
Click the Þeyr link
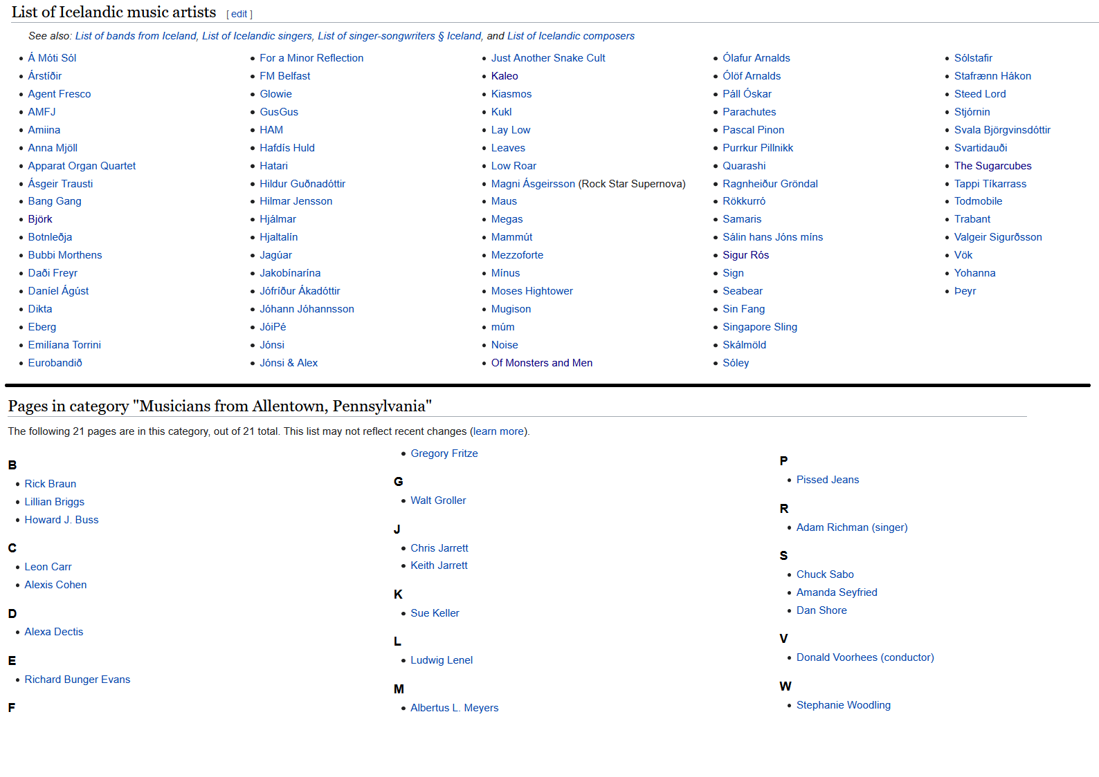click(x=965, y=291)
